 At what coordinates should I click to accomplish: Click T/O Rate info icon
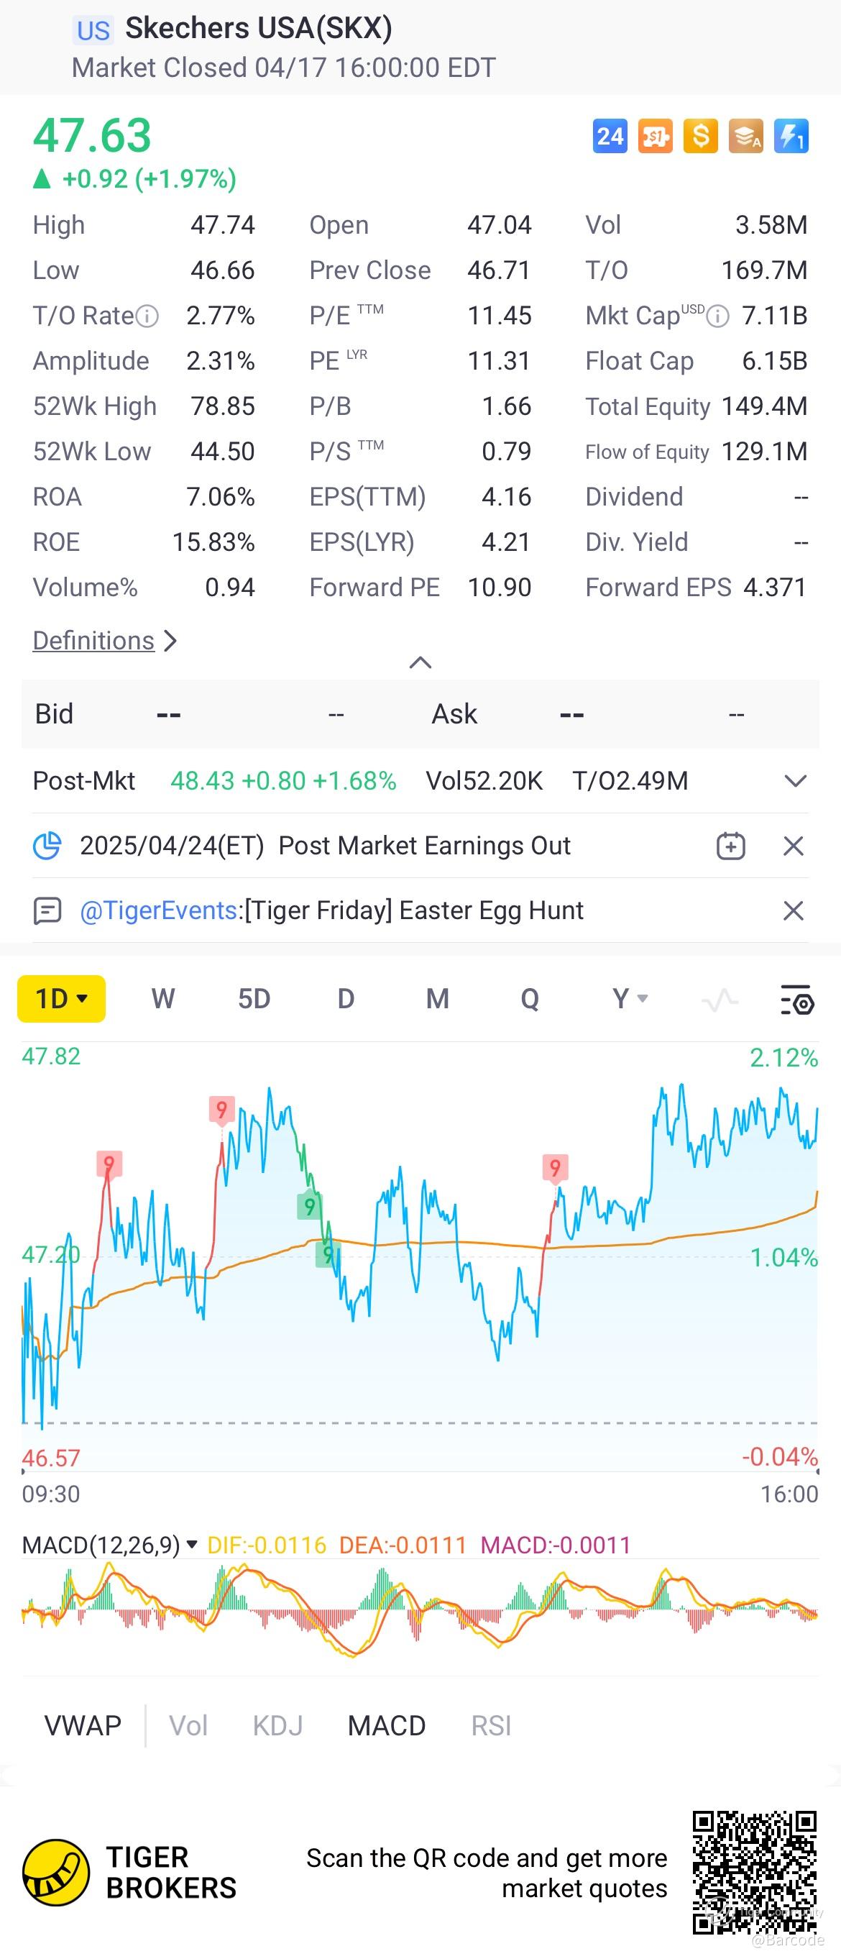147,316
